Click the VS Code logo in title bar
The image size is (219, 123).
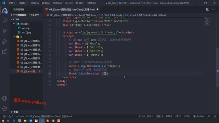pos(3,3)
